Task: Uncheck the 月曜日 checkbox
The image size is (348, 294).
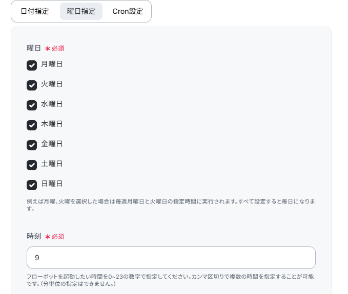Action: tap(32, 65)
